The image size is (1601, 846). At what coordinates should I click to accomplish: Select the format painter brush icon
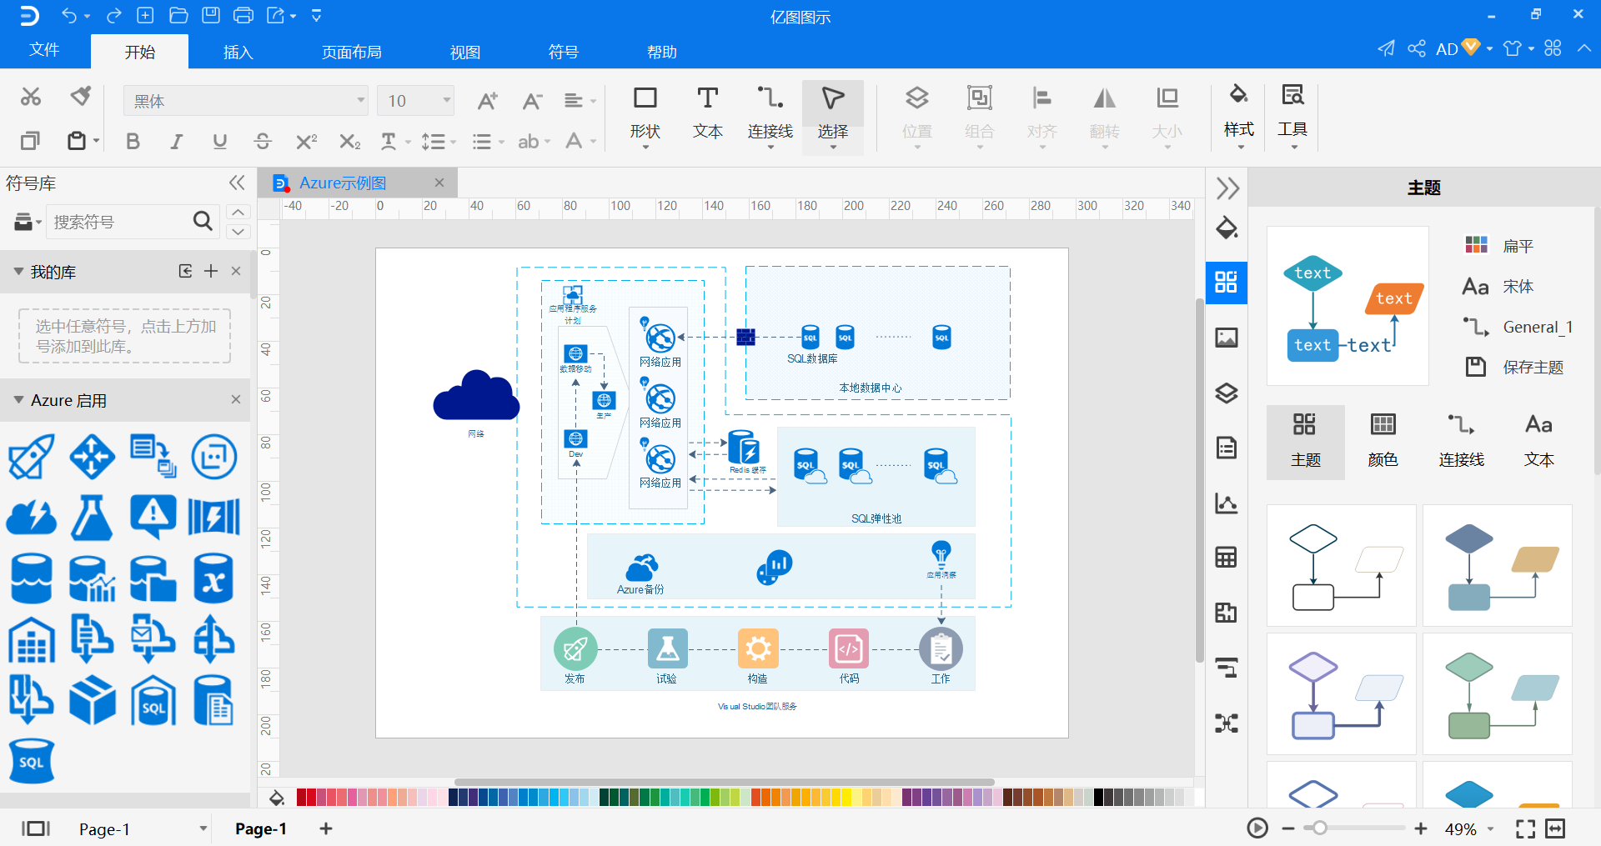[81, 97]
